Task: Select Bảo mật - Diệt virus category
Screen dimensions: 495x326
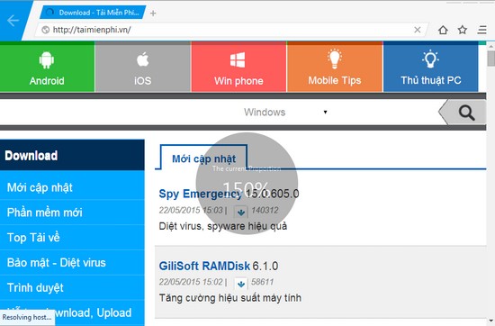Action: 56,262
